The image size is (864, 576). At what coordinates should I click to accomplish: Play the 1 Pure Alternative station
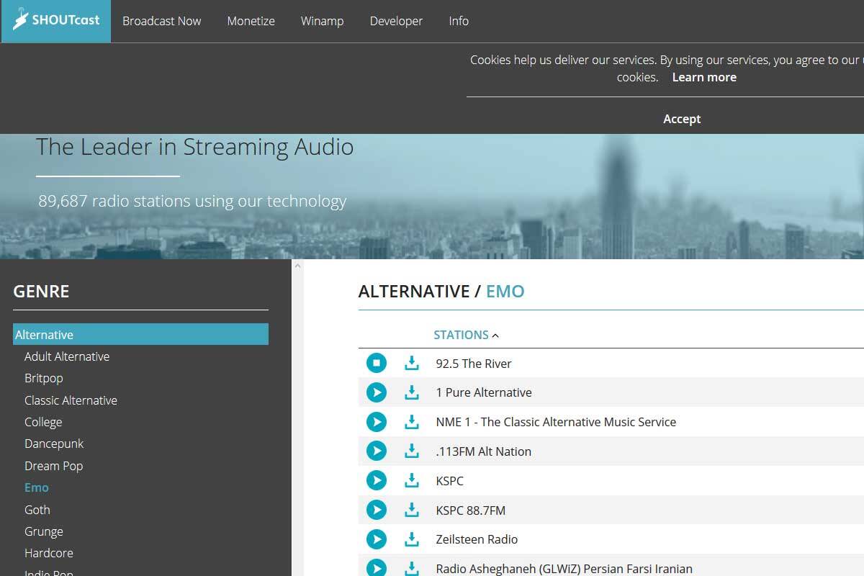(377, 392)
